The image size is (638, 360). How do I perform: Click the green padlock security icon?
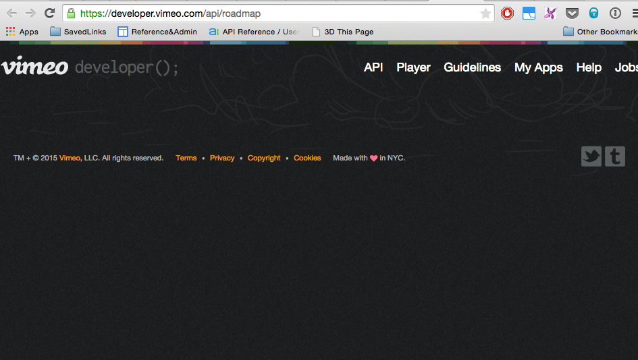pos(71,13)
